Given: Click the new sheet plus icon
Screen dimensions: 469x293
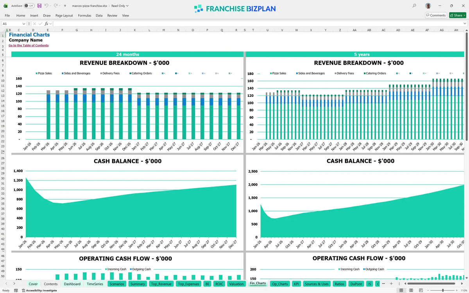Looking at the screenshot, I should pyautogui.click(x=391, y=284).
